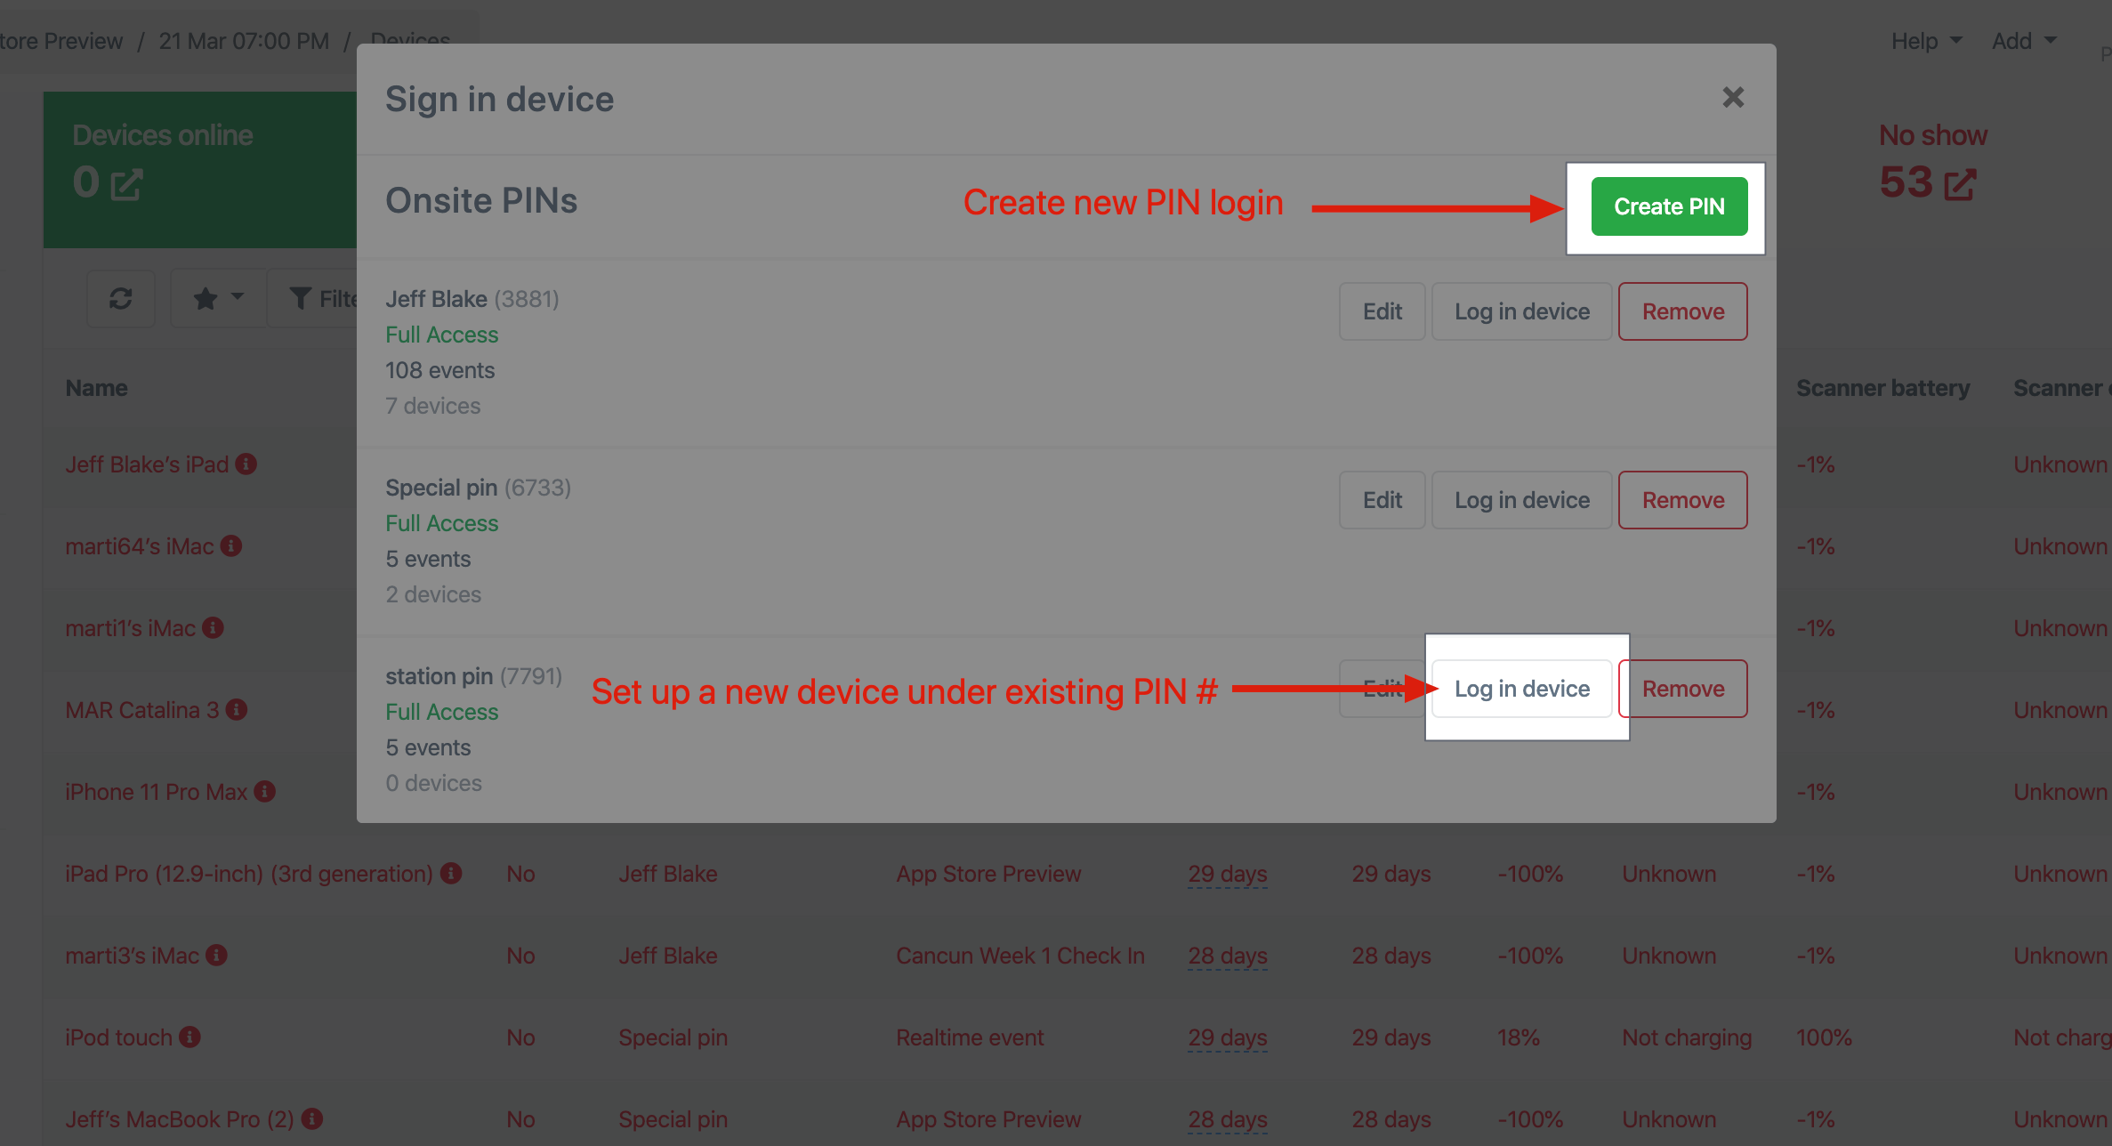Image resolution: width=2112 pixels, height=1146 pixels.
Task: Open marti1's iMac device link
Action: pos(130,628)
